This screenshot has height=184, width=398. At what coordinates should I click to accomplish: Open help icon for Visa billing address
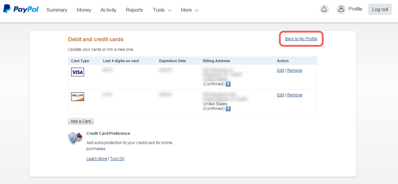point(228,84)
